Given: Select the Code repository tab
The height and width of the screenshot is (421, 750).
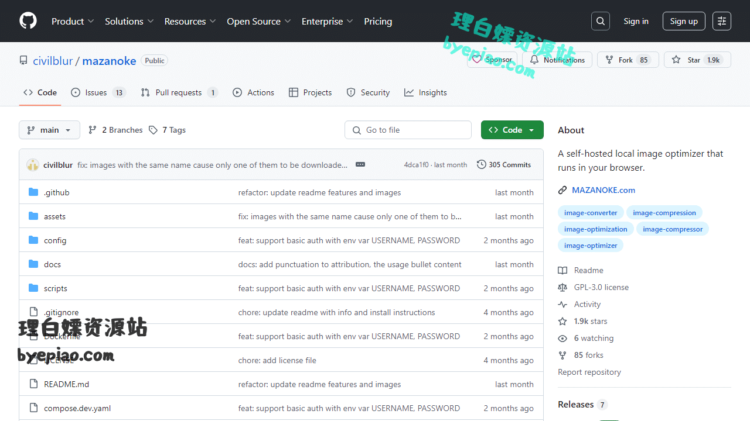Looking at the screenshot, I should tap(40, 92).
